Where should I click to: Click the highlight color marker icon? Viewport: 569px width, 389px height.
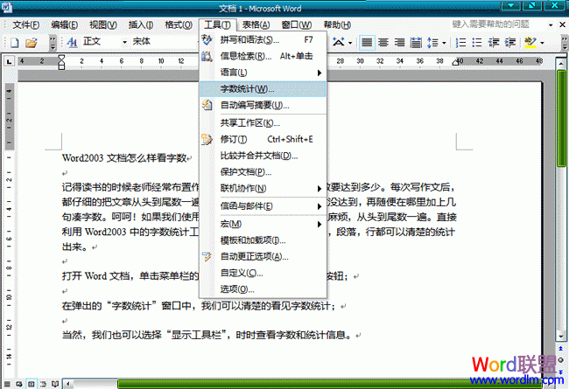pos(530,42)
